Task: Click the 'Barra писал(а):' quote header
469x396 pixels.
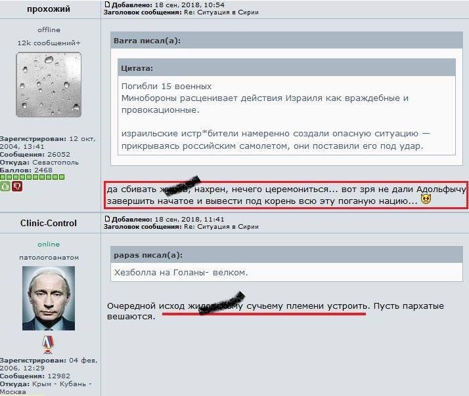Action: pyautogui.click(x=147, y=41)
